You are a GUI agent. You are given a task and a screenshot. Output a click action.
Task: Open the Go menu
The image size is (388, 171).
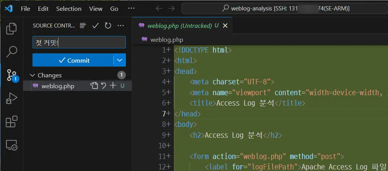tap(114, 9)
